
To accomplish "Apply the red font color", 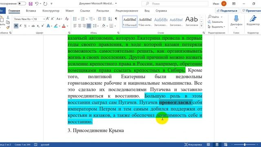I will tap(64, 26).
